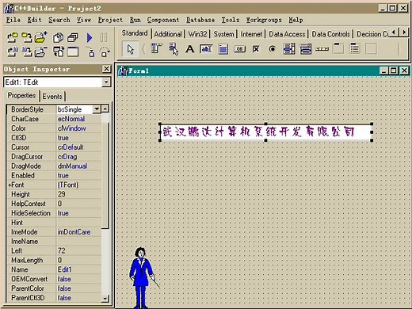Switch to the Data Access palette tab
Screen dimensions: 412x309
[x=287, y=34]
